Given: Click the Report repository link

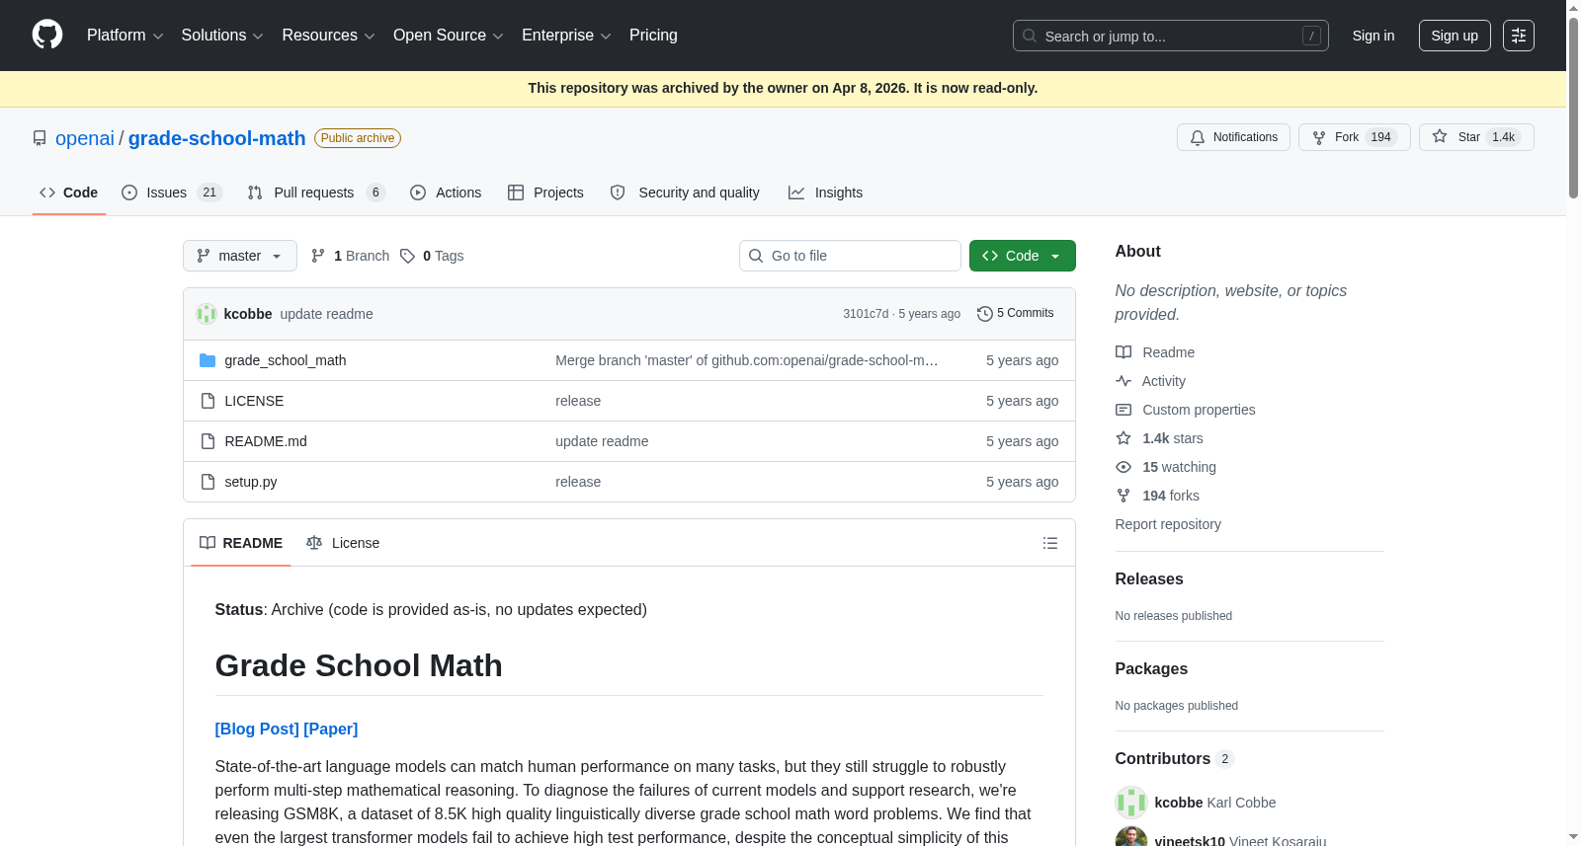Looking at the screenshot, I should pyautogui.click(x=1168, y=524).
